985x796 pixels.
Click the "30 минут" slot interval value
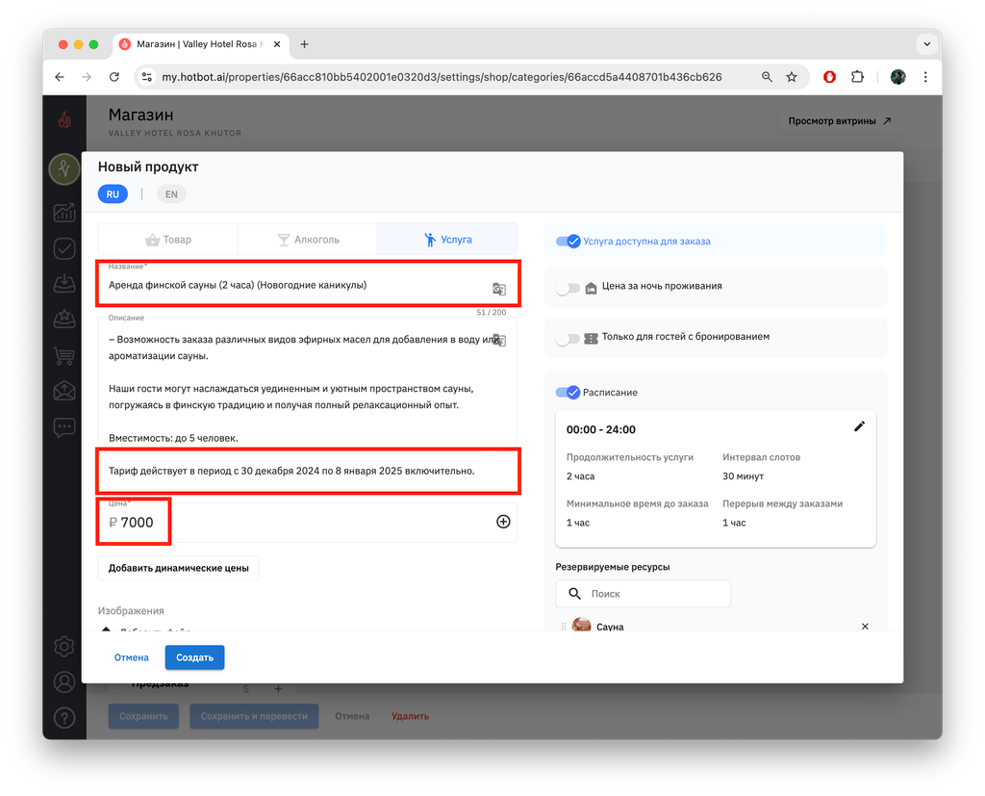click(x=743, y=476)
